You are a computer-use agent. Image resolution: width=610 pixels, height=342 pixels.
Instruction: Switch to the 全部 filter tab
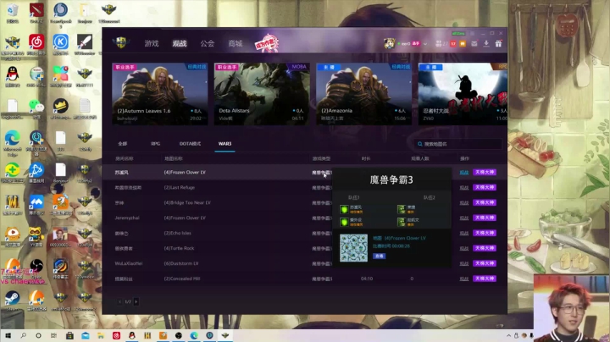coord(123,144)
